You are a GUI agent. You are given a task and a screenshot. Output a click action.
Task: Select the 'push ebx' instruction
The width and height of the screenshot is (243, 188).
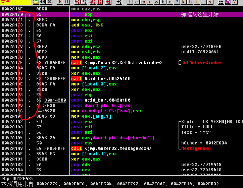82,30
